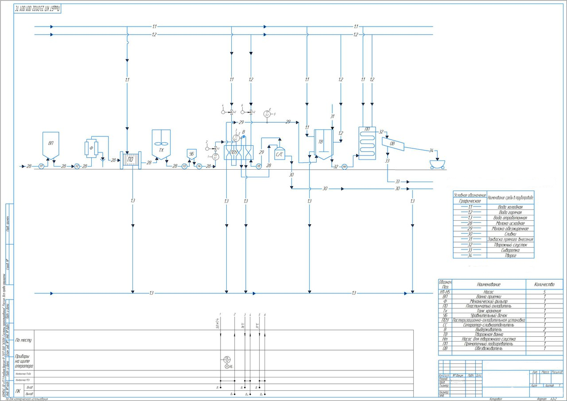Click the instrument circle above HL lamp

[227, 359]
